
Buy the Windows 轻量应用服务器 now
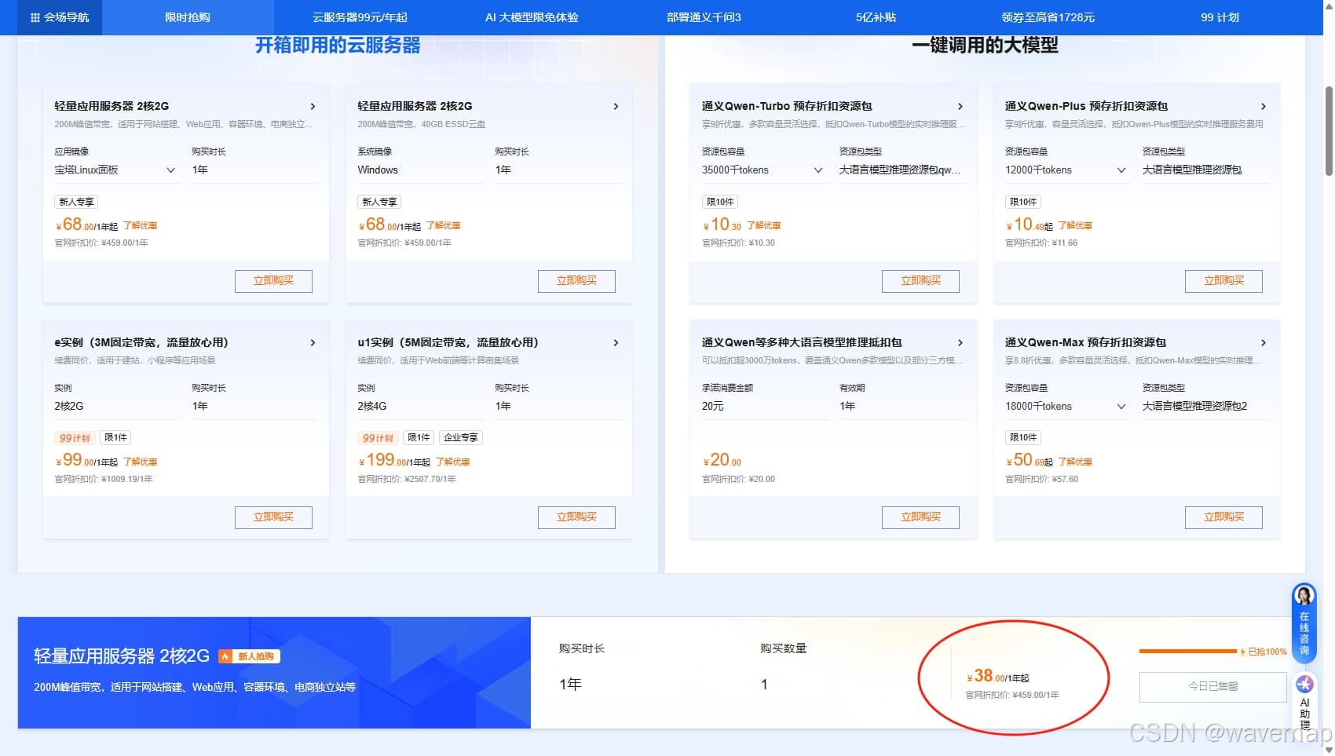point(576,281)
